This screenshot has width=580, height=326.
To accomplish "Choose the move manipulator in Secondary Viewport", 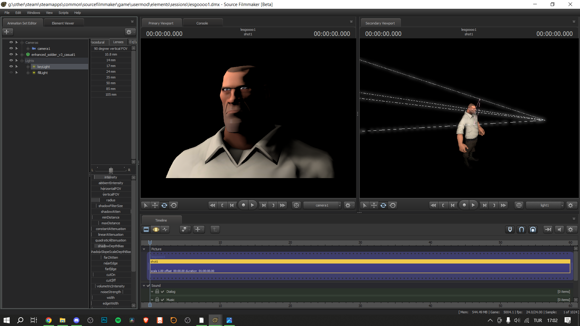I will pyautogui.click(x=374, y=205).
